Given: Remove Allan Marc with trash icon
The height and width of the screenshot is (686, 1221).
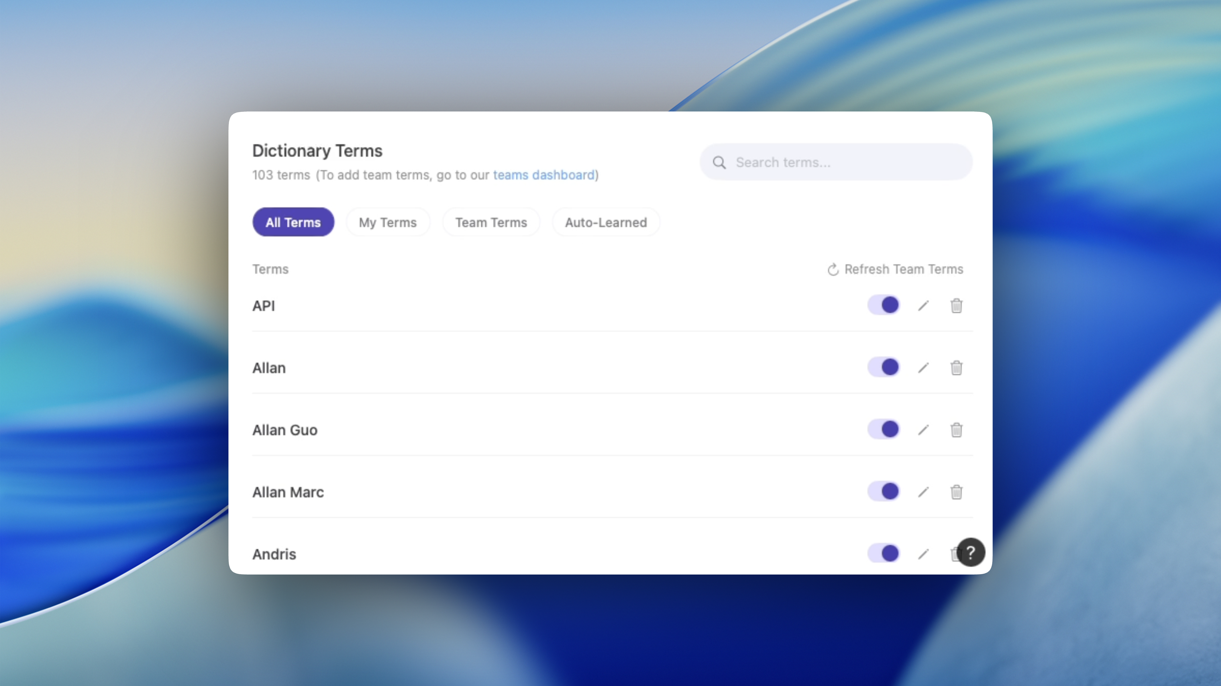Looking at the screenshot, I should click(x=956, y=492).
